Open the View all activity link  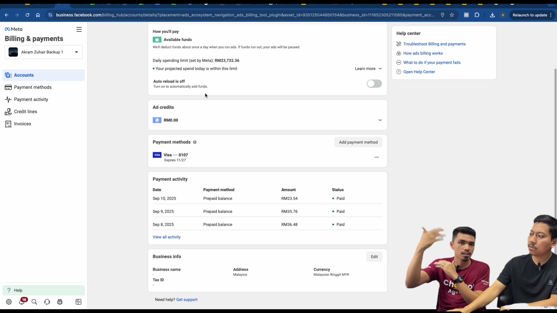(167, 237)
